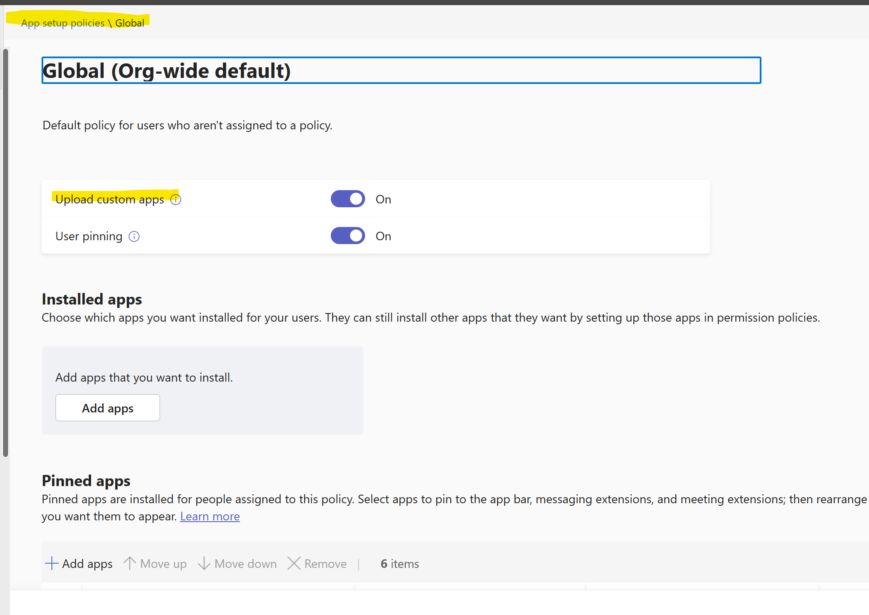The width and height of the screenshot is (869, 615).
Task: Turn off the User pinning toggle
Action: [348, 236]
